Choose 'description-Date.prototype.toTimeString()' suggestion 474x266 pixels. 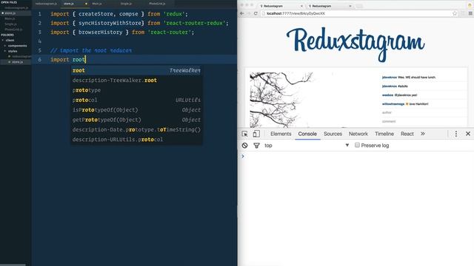(136, 129)
